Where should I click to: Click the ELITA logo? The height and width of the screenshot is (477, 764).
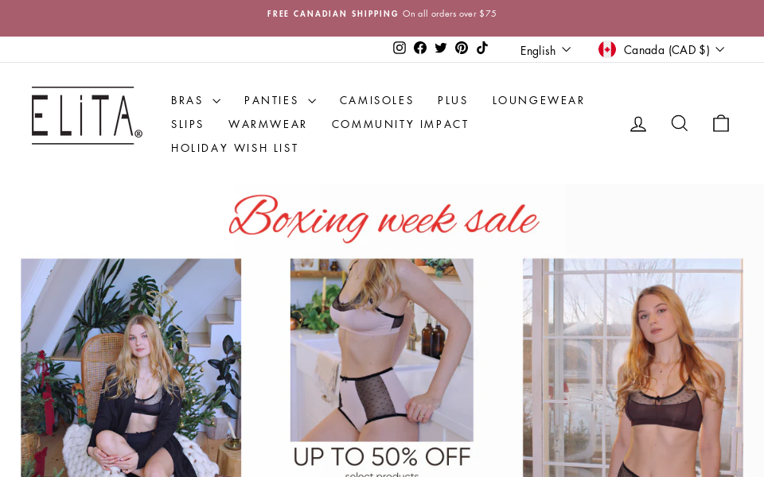coord(87,115)
